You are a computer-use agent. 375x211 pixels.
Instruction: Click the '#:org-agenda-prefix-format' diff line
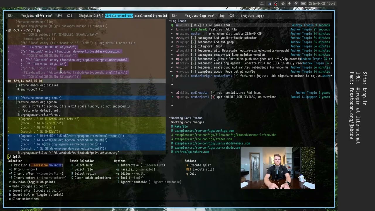[39, 115]
